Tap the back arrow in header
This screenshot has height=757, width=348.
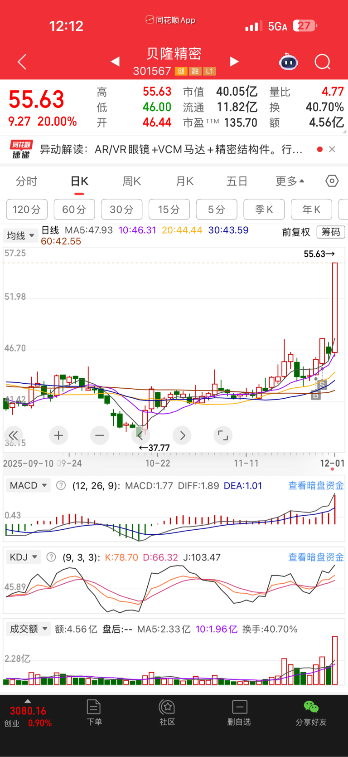[x=22, y=62]
